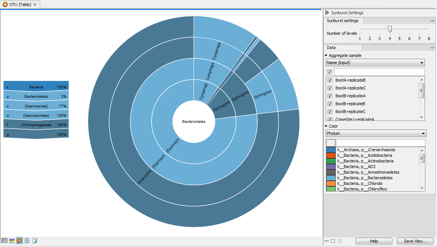Click the Help button
Image resolution: width=437 pixels, height=247 pixels.
click(374, 241)
